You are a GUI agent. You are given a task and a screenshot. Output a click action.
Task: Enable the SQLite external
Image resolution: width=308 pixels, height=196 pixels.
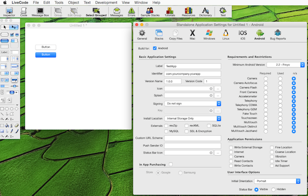[x=209, y=126]
